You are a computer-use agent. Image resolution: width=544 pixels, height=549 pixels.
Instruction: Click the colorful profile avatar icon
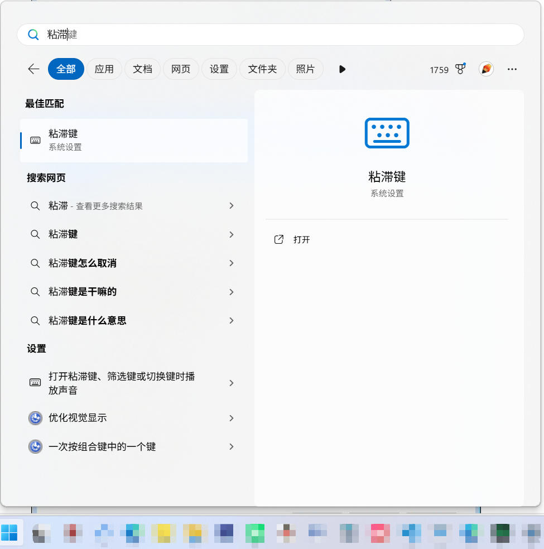point(486,69)
